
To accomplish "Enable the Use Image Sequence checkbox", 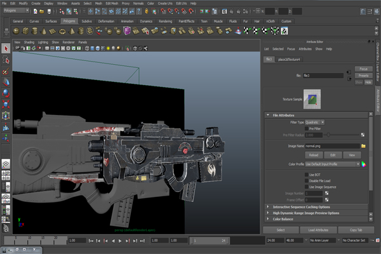I will pyautogui.click(x=307, y=187).
